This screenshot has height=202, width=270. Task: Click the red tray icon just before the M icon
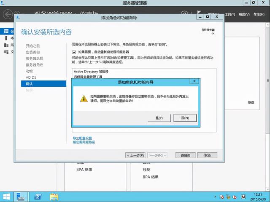pos(235,197)
